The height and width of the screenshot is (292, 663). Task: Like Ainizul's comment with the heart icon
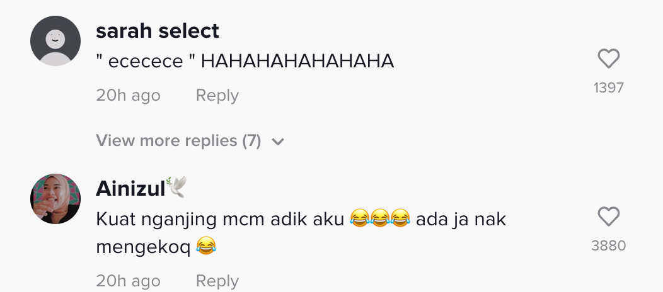tap(608, 217)
